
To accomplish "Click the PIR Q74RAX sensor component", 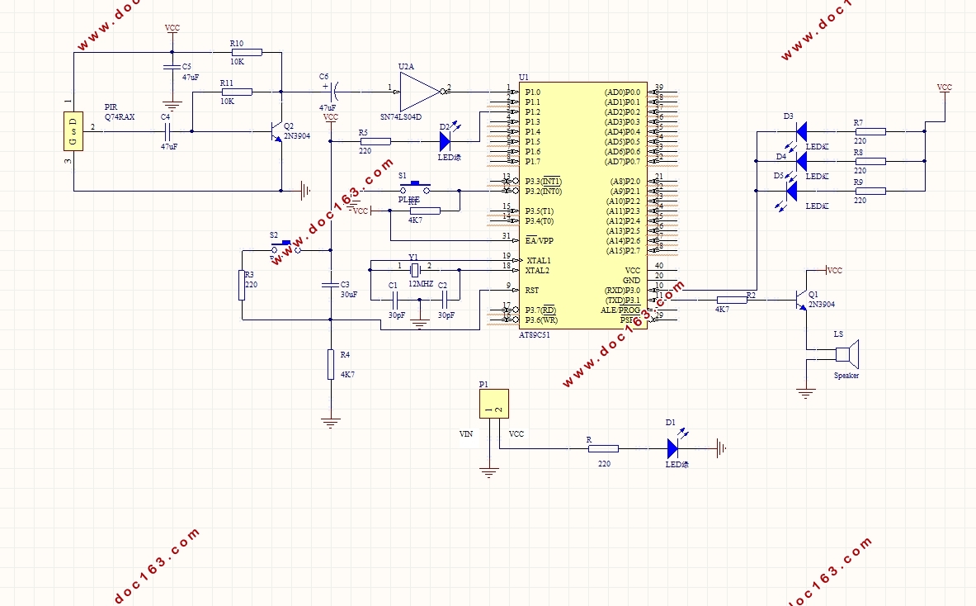I will [73, 131].
